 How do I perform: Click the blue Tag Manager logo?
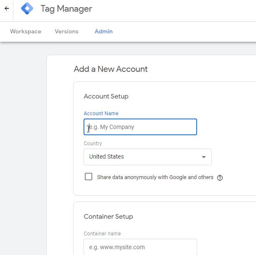[x=27, y=9]
